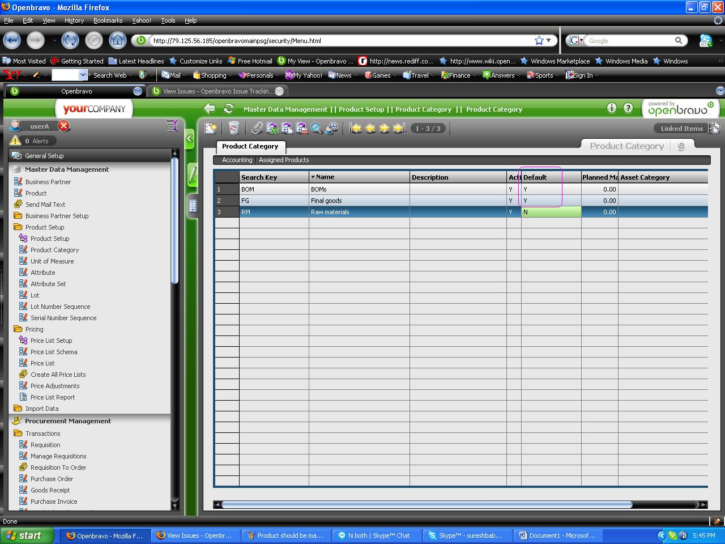
Task: Switch to grid relation view icon
Action: pos(193,206)
